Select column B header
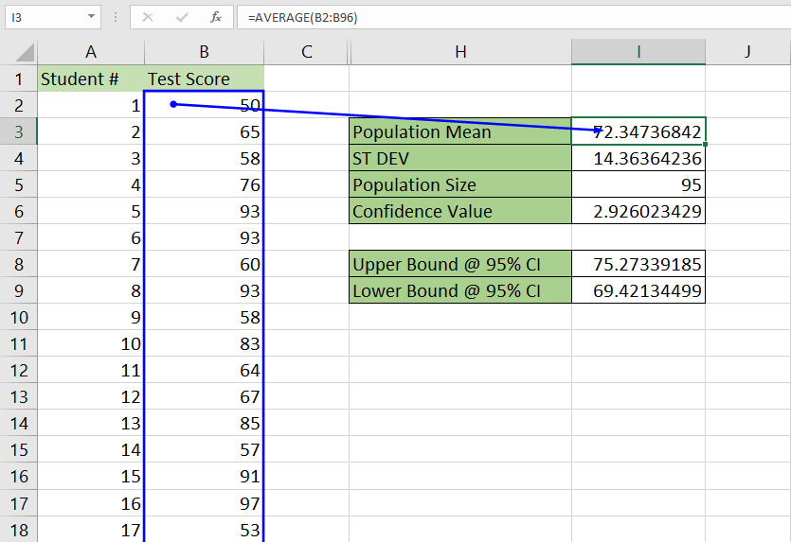Image resolution: width=791 pixels, height=542 pixels. [204, 52]
